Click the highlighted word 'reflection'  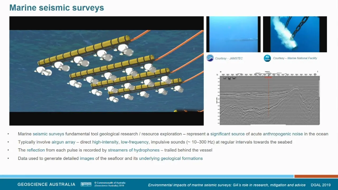[x=36, y=150]
